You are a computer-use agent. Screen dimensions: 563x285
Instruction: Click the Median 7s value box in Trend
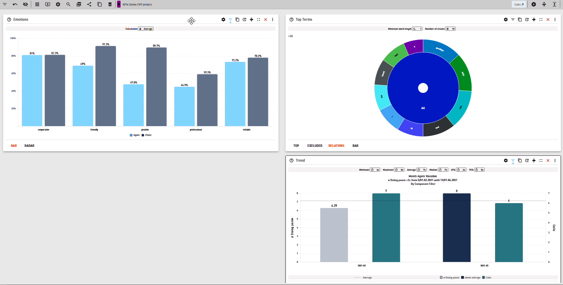(x=443, y=170)
